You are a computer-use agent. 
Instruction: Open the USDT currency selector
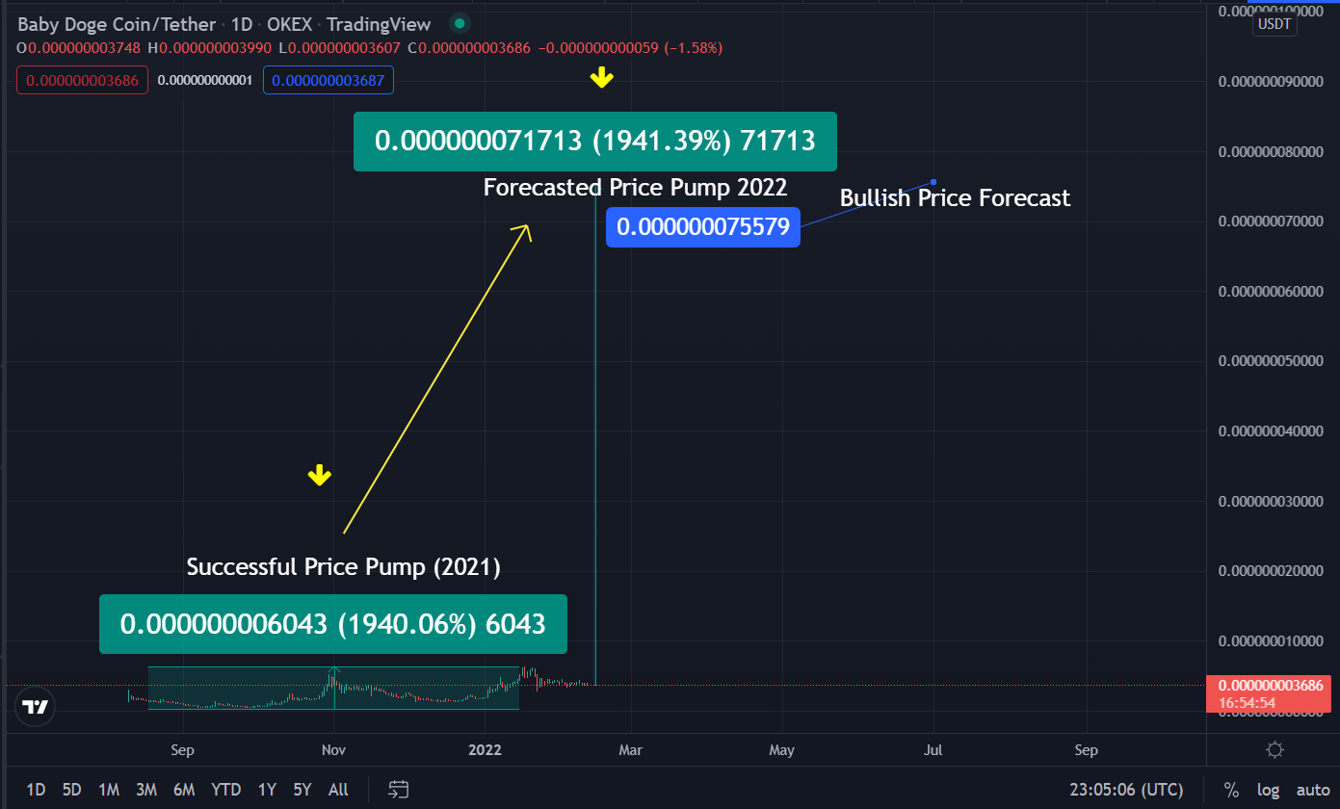point(1274,25)
